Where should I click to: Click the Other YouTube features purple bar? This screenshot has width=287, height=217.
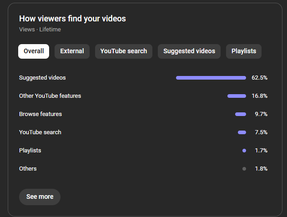tap(237, 96)
